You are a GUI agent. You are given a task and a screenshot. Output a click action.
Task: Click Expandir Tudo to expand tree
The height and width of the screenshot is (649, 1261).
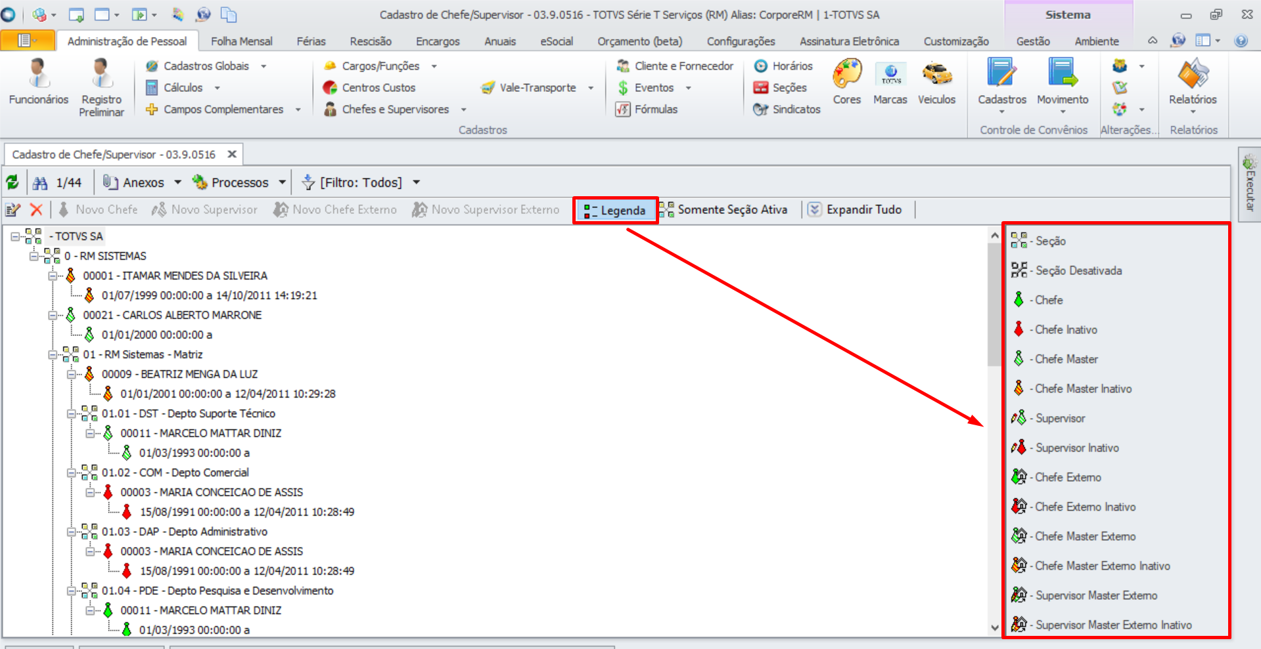855,210
